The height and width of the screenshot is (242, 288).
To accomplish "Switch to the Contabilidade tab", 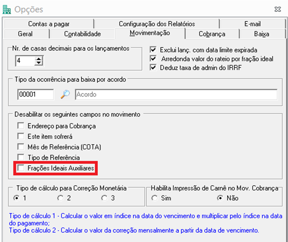I will point(82,34).
